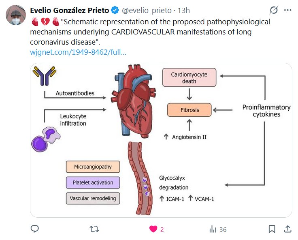The width and height of the screenshot is (298, 240).
Task: Click the blue verified badge
Action: tap(115, 10)
